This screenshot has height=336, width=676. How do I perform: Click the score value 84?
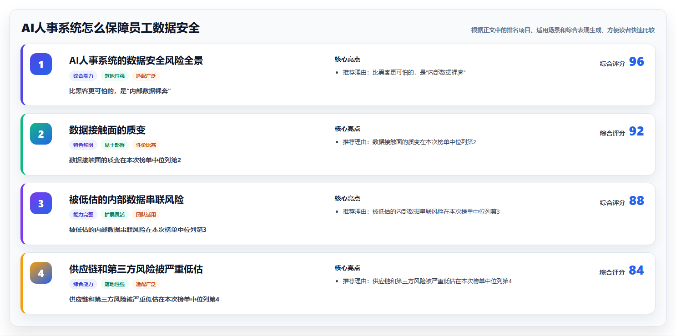pos(636,271)
